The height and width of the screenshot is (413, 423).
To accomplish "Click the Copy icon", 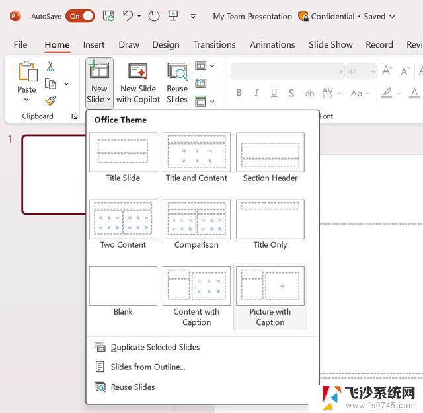I will [50, 84].
